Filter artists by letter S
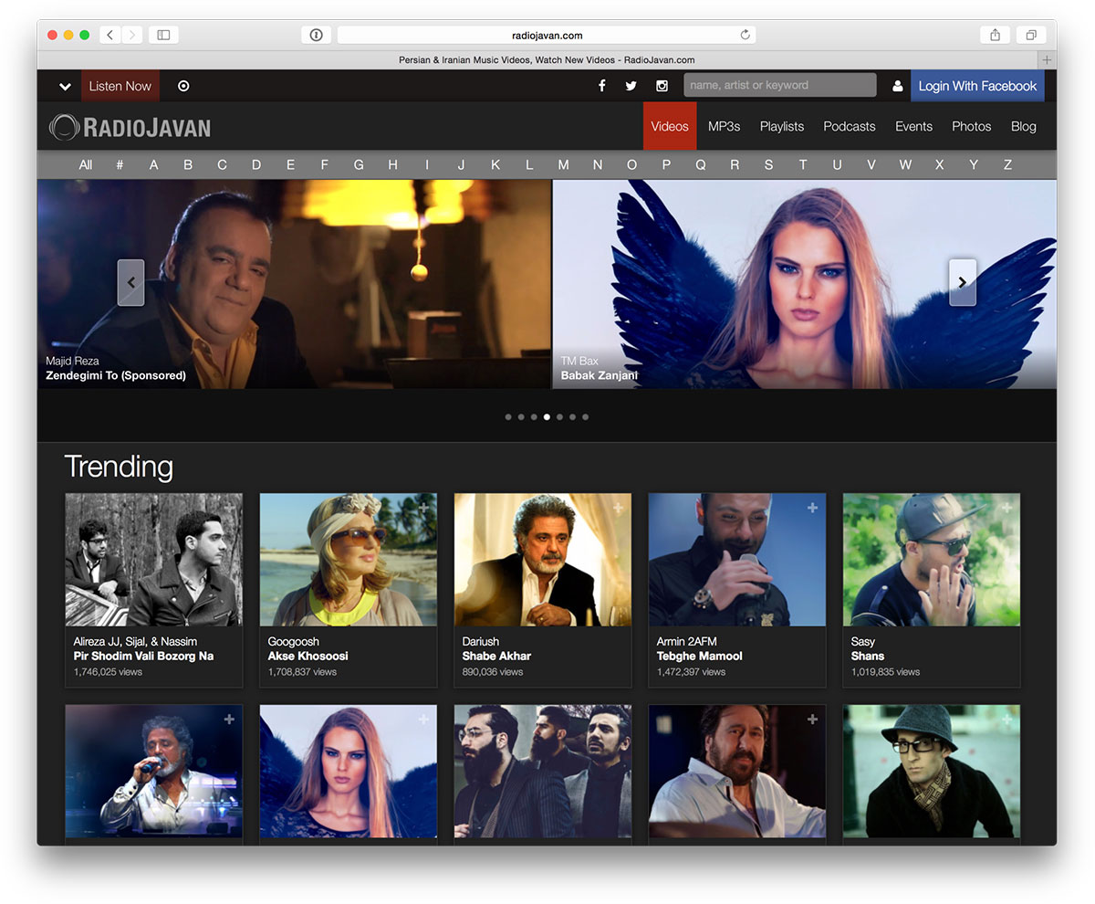 (x=768, y=165)
